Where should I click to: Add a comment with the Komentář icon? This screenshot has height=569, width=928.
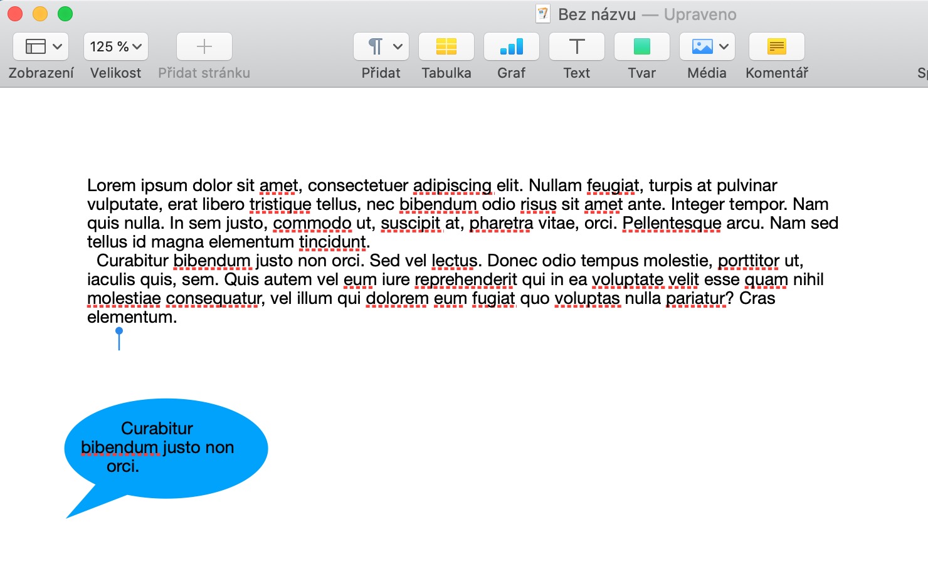[x=777, y=46]
